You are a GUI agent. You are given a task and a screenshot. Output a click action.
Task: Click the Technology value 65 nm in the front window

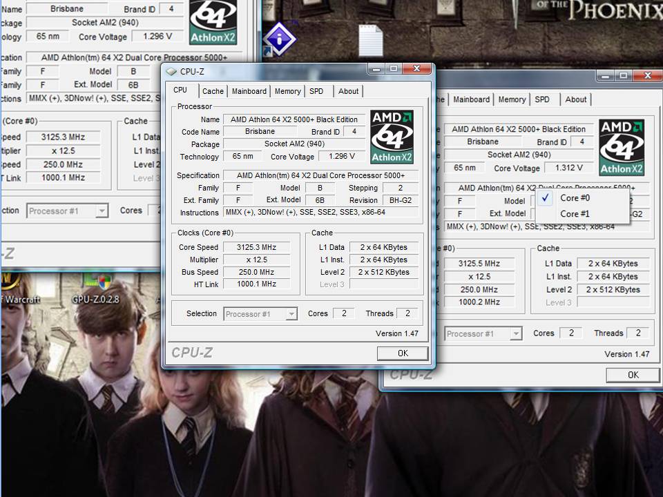pos(242,157)
